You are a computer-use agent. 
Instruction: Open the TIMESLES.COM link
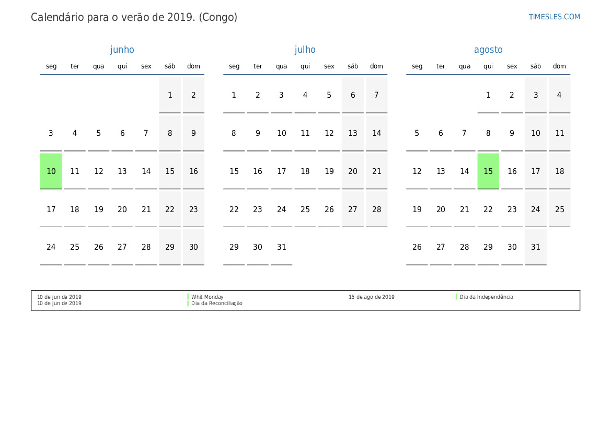(x=554, y=17)
